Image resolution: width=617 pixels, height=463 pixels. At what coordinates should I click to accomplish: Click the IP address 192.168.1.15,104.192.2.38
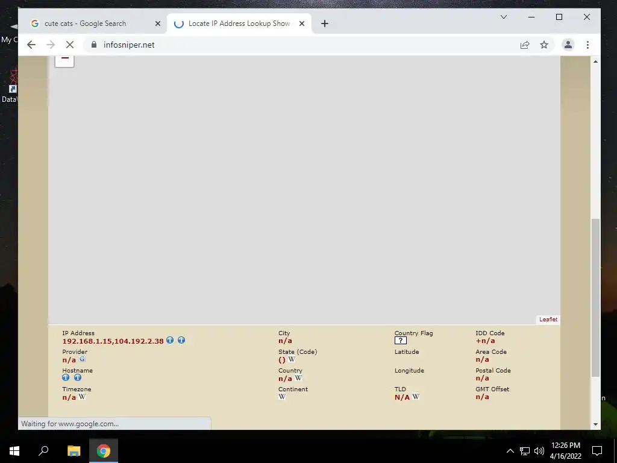[x=113, y=341]
